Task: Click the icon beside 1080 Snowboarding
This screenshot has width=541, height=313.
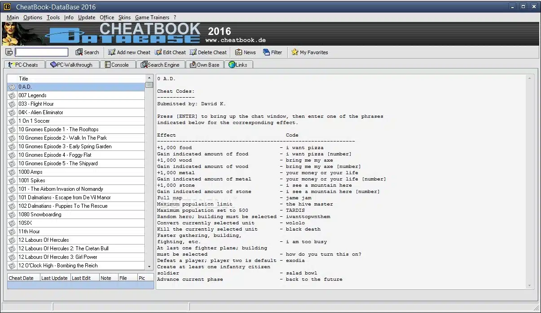Action: [x=12, y=214]
